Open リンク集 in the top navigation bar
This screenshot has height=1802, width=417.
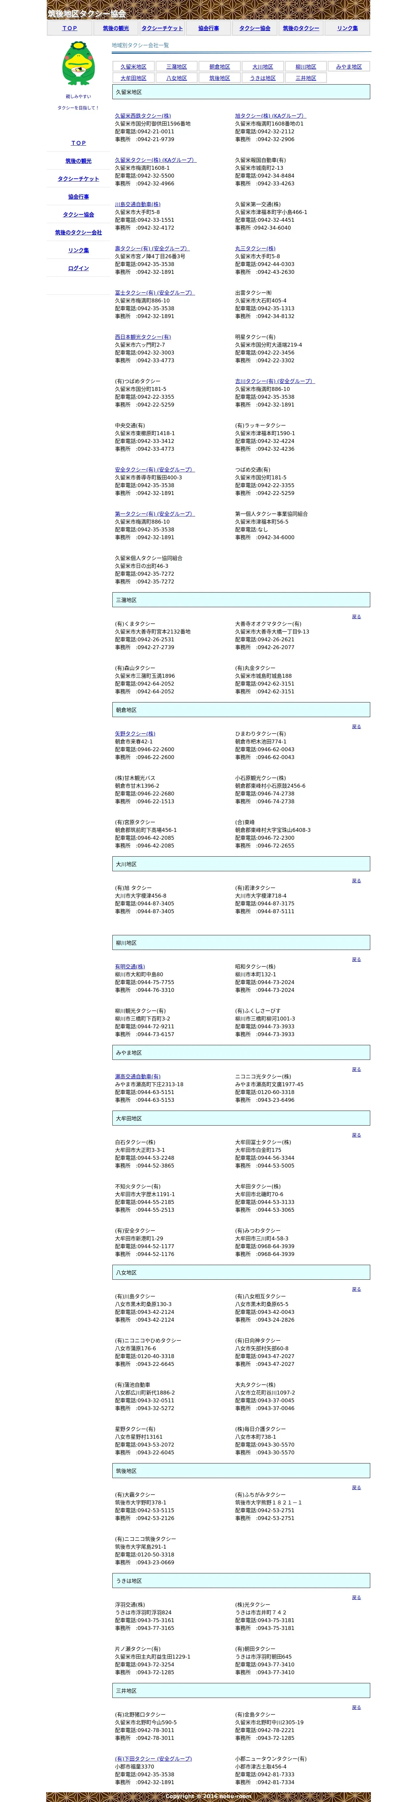click(x=347, y=28)
